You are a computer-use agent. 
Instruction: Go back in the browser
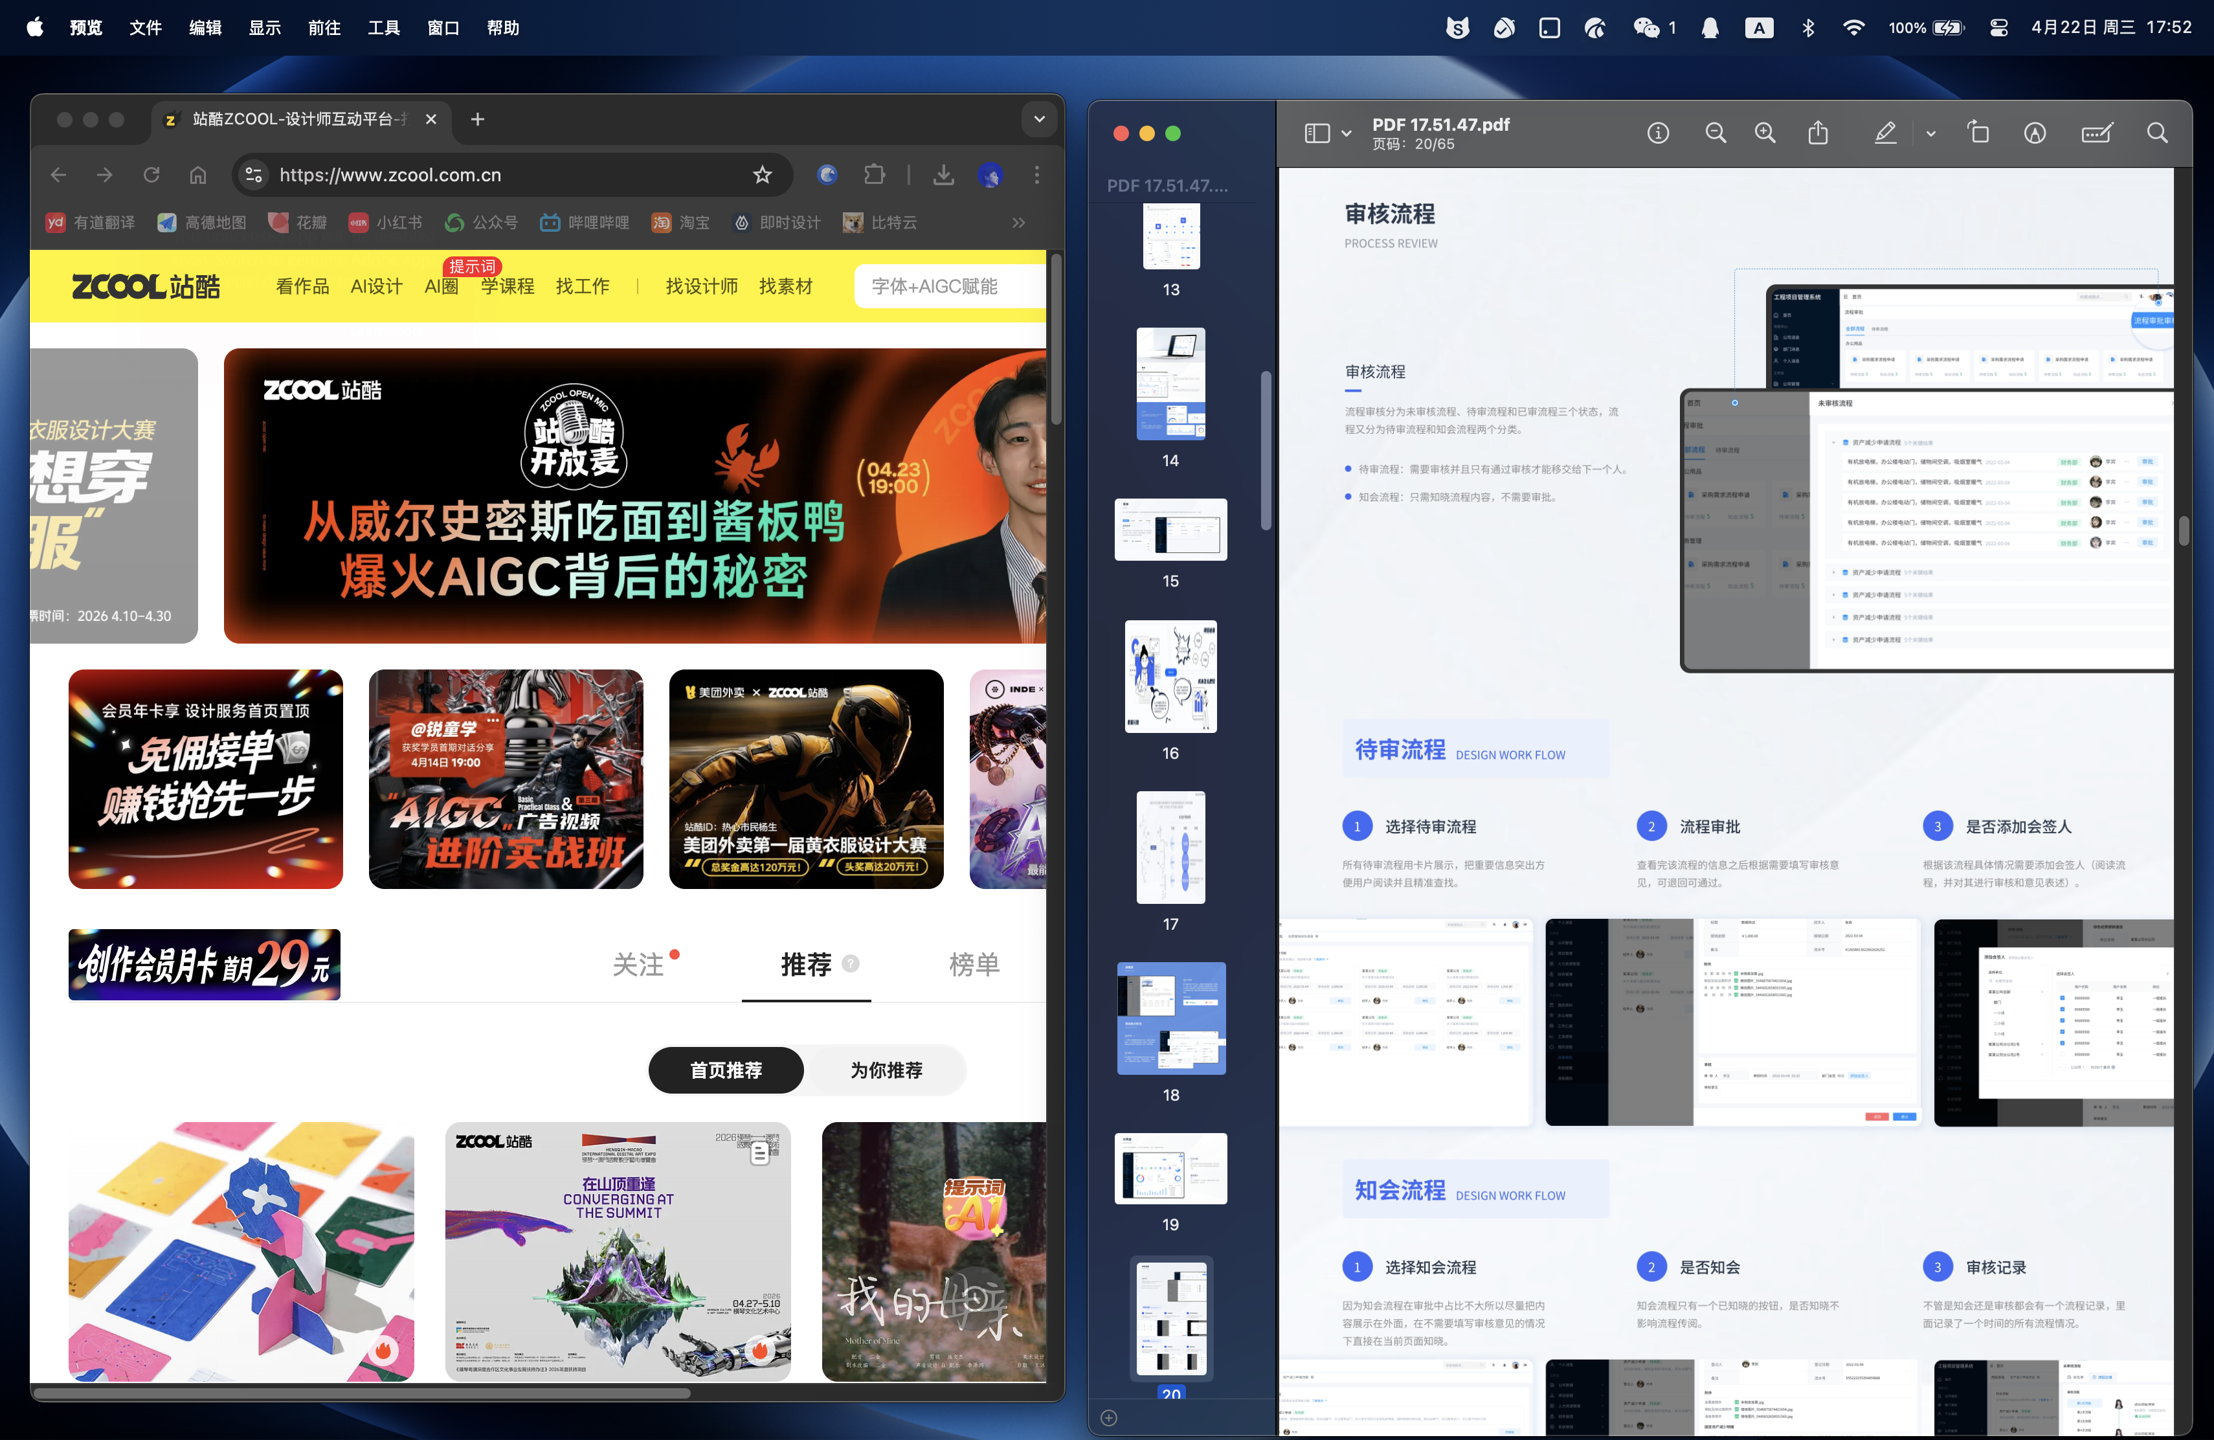pyautogui.click(x=59, y=175)
